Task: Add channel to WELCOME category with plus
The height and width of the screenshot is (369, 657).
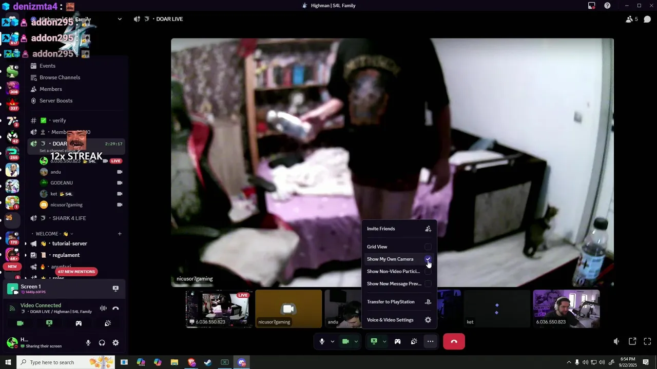Action: 120,234
